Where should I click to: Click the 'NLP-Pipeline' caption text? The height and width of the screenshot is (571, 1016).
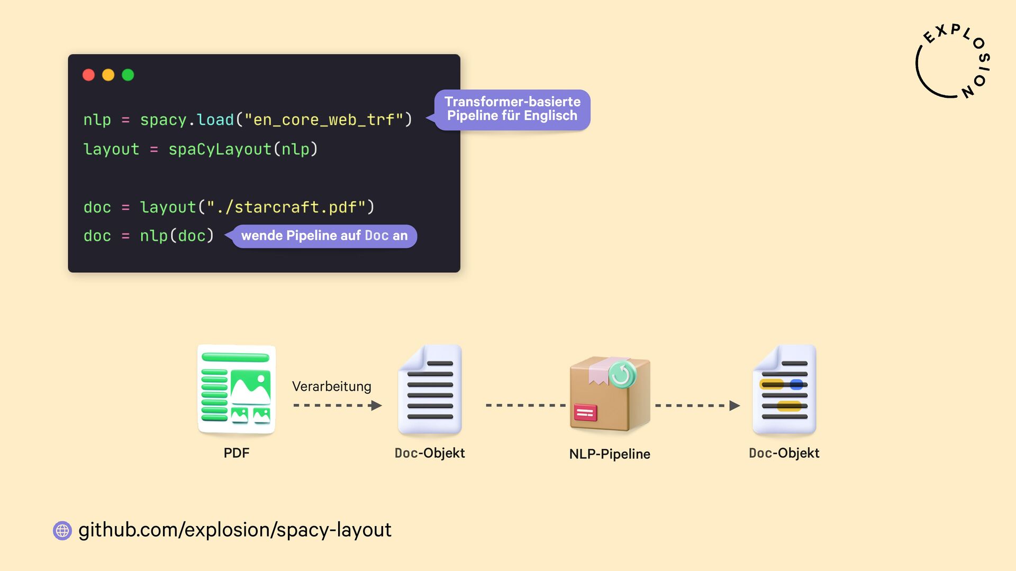[x=610, y=454]
